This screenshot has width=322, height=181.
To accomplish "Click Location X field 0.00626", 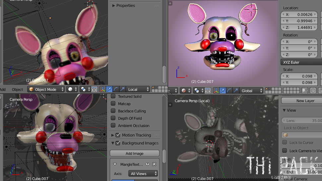I will [x=299, y=14].
